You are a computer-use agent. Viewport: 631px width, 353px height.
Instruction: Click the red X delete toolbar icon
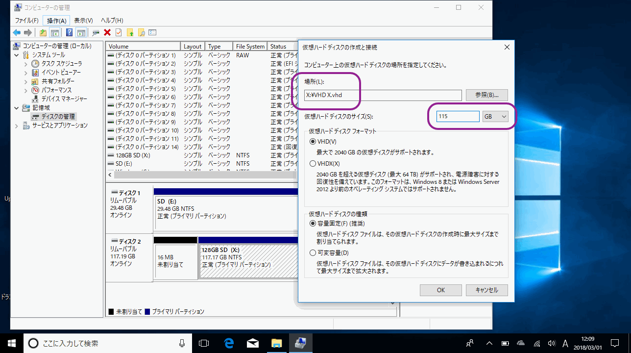point(107,32)
